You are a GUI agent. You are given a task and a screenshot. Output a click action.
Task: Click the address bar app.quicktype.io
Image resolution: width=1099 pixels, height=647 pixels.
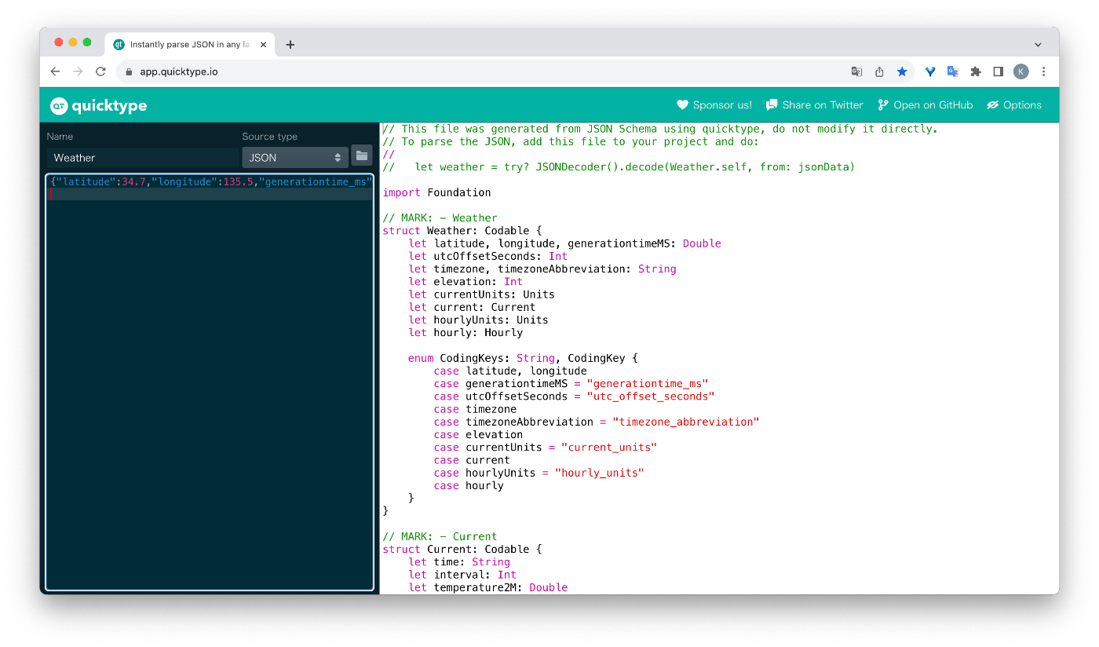point(179,71)
